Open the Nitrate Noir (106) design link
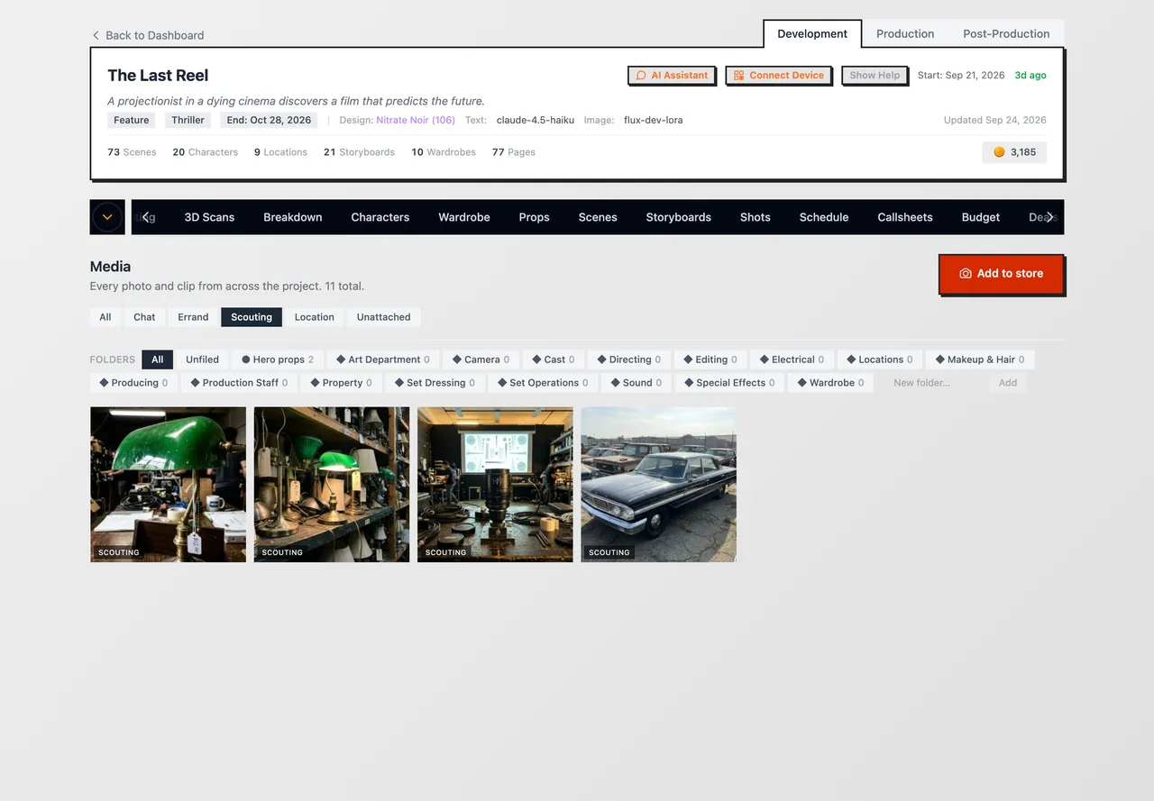The image size is (1154, 801). [416, 120]
